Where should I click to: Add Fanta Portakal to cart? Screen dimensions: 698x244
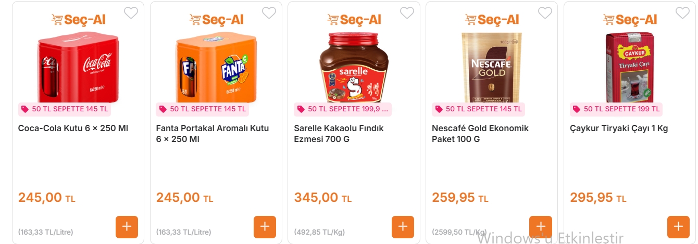tap(265, 227)
